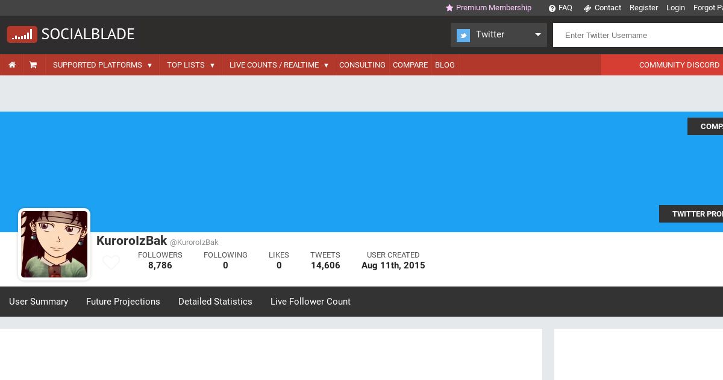Open the Blog menu item
Screen dimensions: 723x380
pos(445,65)
